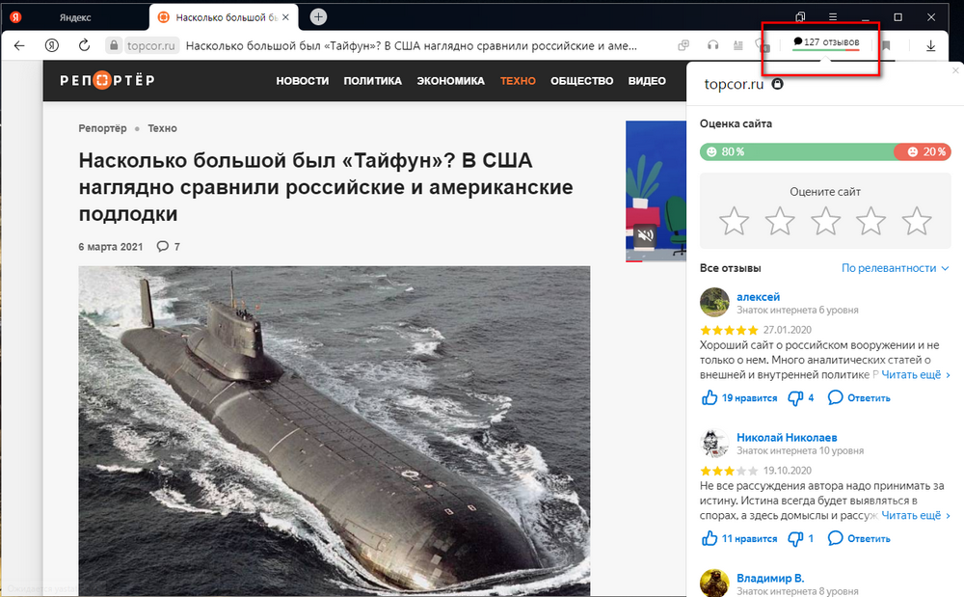
Task: Open a new tab with plus button
Action: point(318,16)
